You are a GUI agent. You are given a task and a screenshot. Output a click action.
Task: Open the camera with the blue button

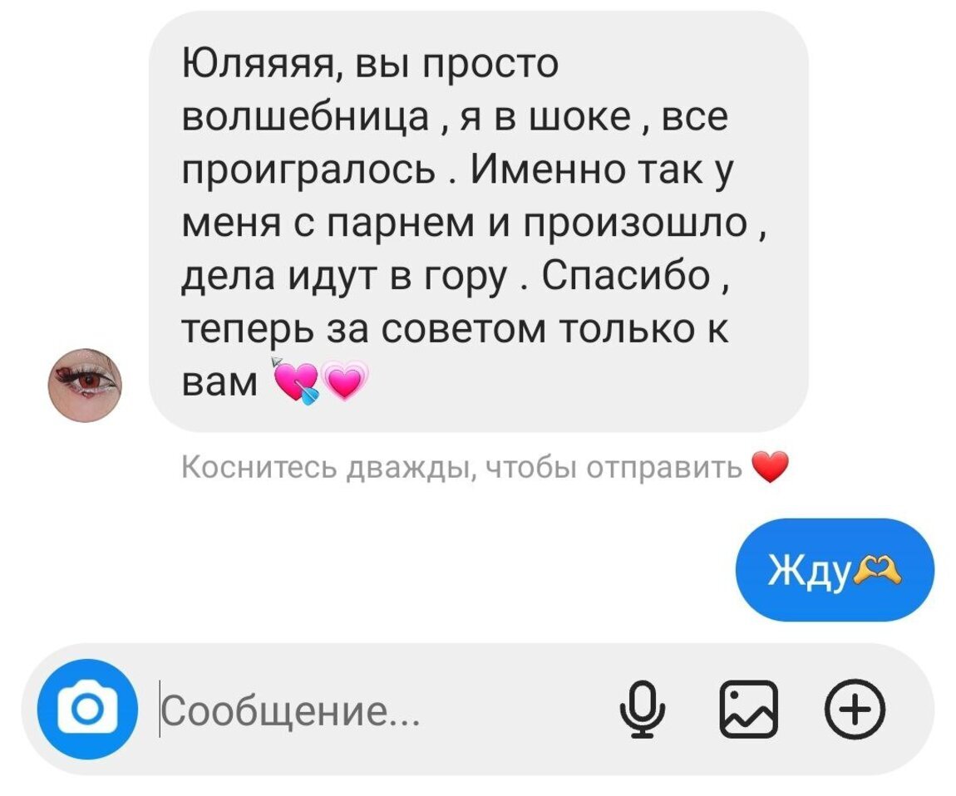(x=87, y=709)
